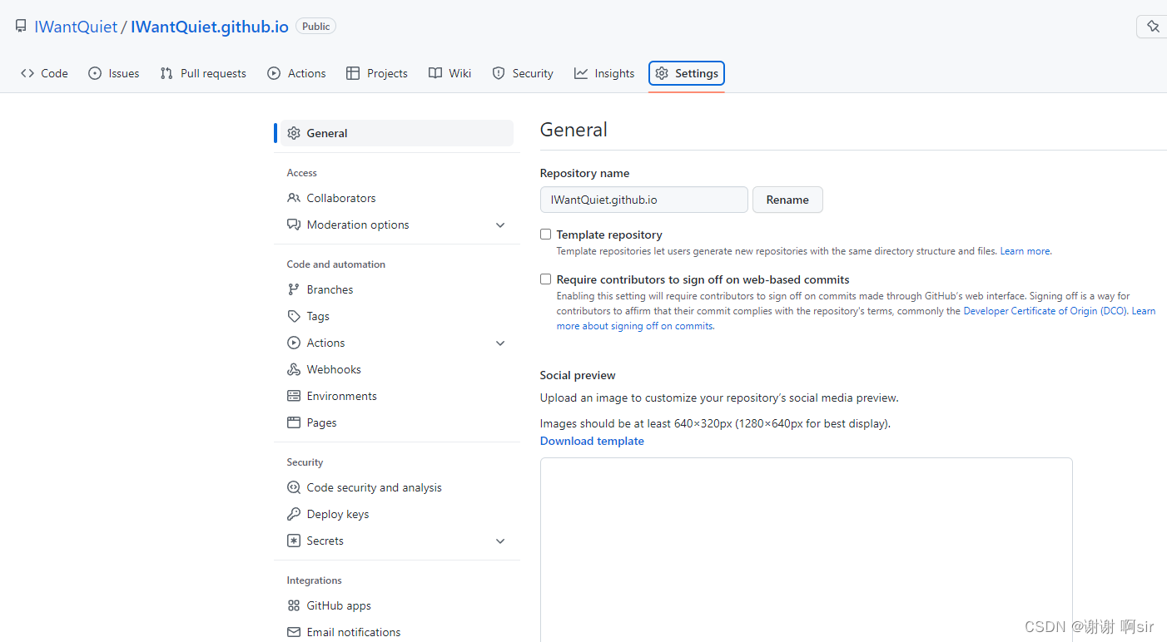Image resolution: width=1167 pixels, height=642 pixels.
Task: Click the server icon beside Environments
Action: [294, 396]
